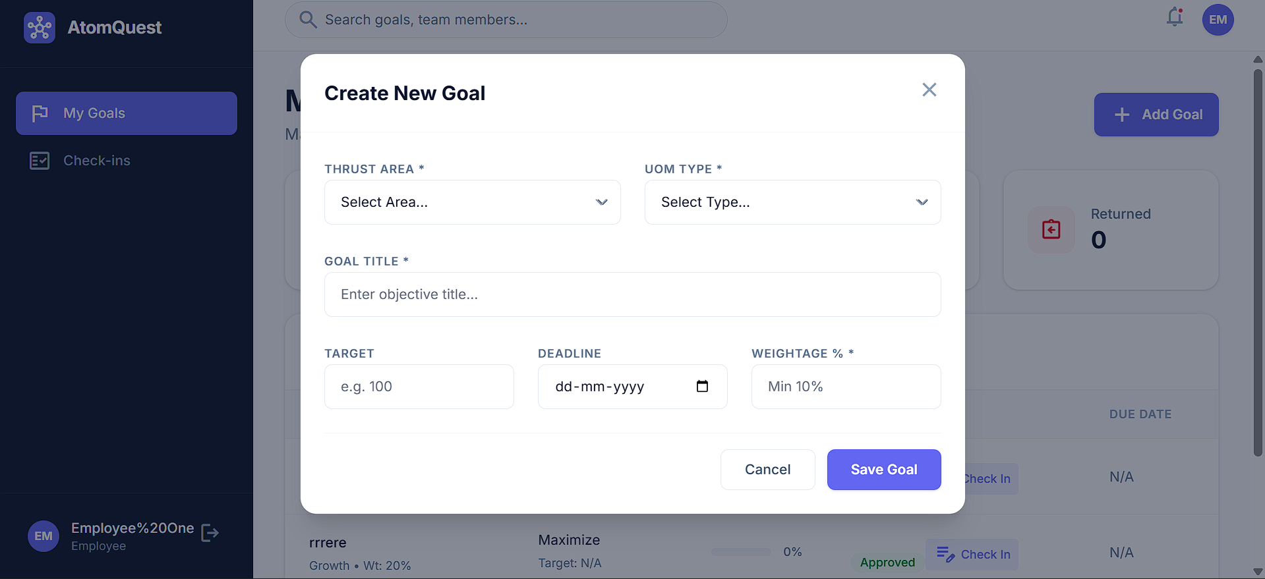Screen dimensions: 1265x579
Task: Open Check-ins in the sidebar
Action: pyautogui.click(x=127, y=161)
